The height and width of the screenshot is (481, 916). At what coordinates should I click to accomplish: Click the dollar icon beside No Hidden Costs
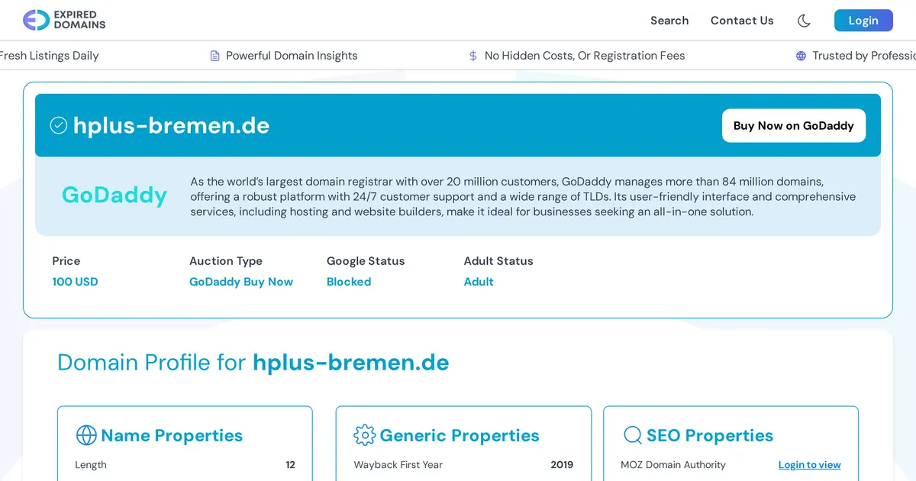coord(473,56)
